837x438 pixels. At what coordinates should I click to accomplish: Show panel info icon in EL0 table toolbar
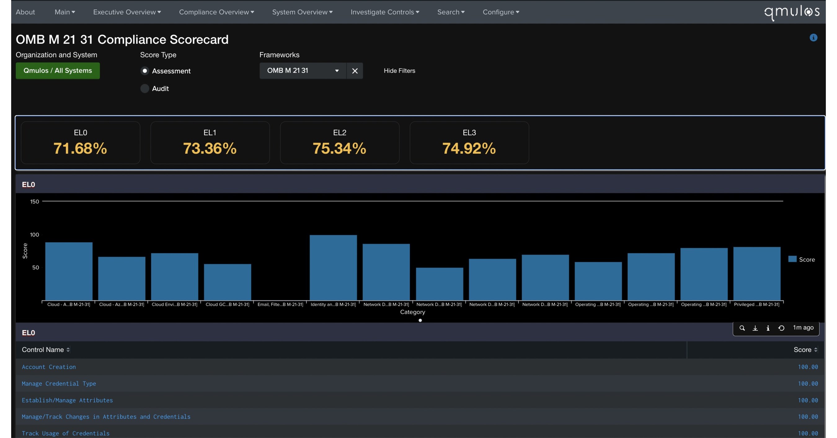[x=768, y=328]
